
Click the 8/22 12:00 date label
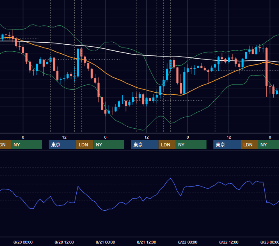click(229, 242)
